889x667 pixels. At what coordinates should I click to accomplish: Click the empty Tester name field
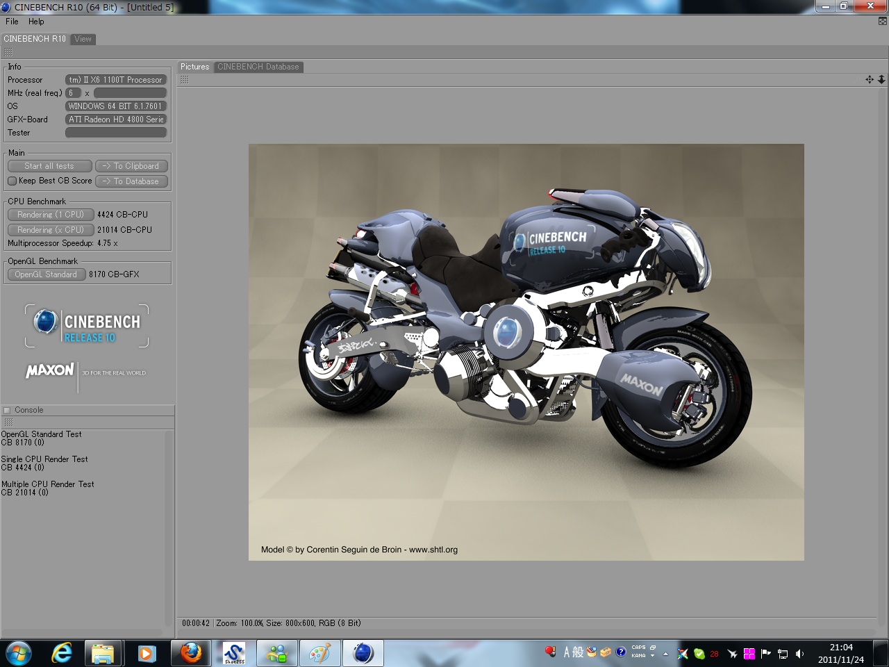(x=116, y=133)
